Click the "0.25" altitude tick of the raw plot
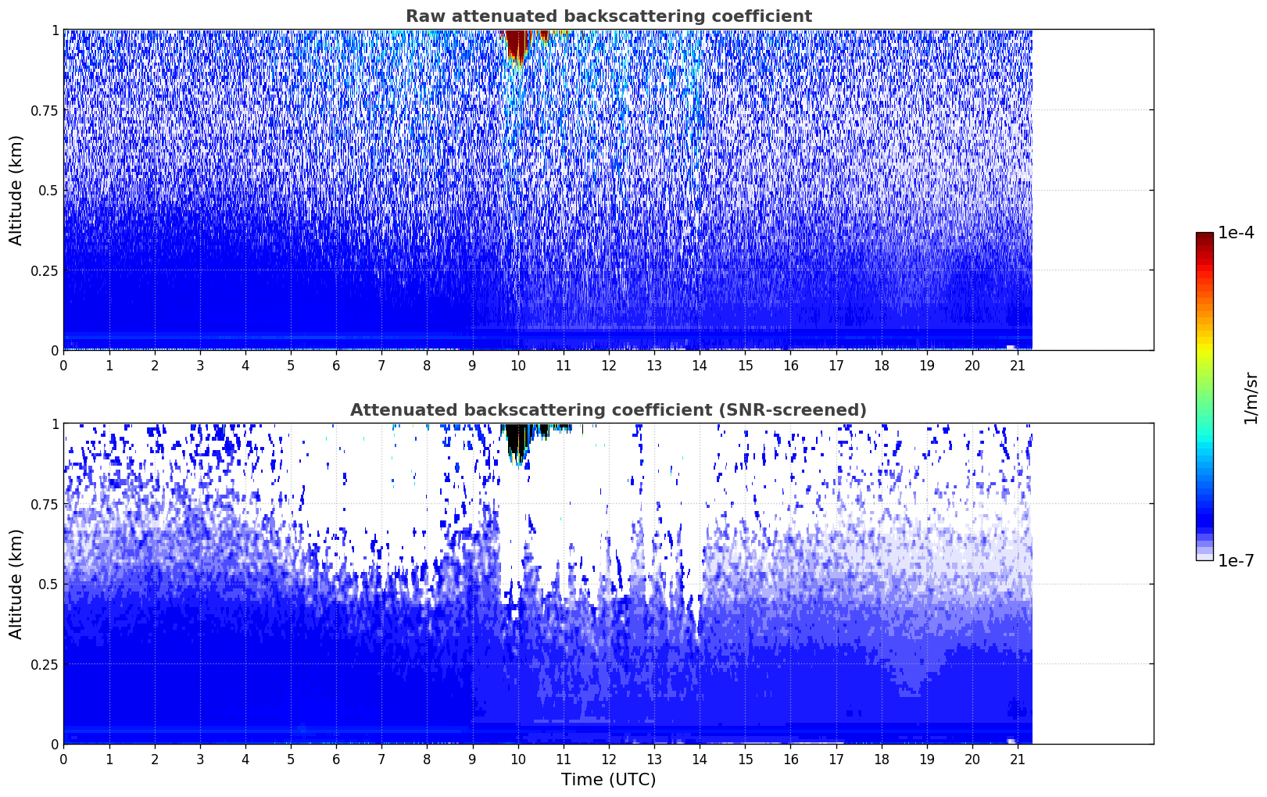 [x=45, y=270]
